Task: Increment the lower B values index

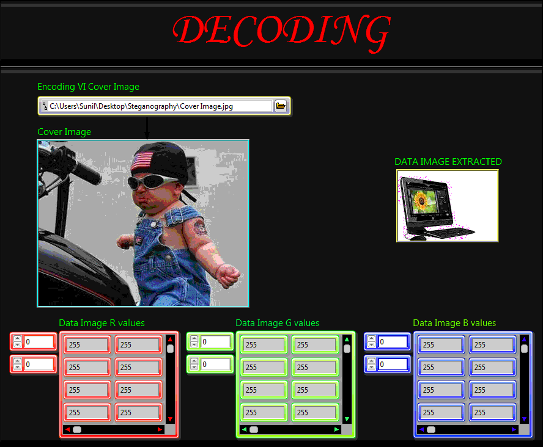Action: (x=372, y=362)
